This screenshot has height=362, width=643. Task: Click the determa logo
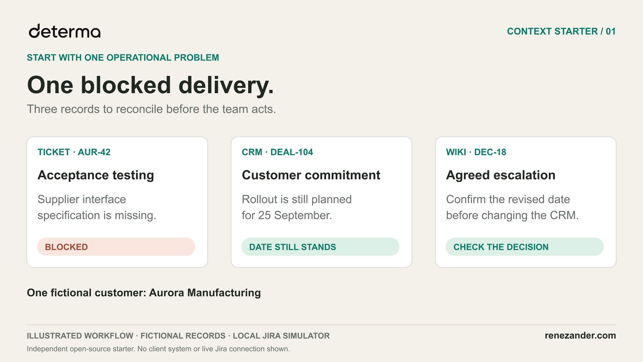click(x=65, y=31)
